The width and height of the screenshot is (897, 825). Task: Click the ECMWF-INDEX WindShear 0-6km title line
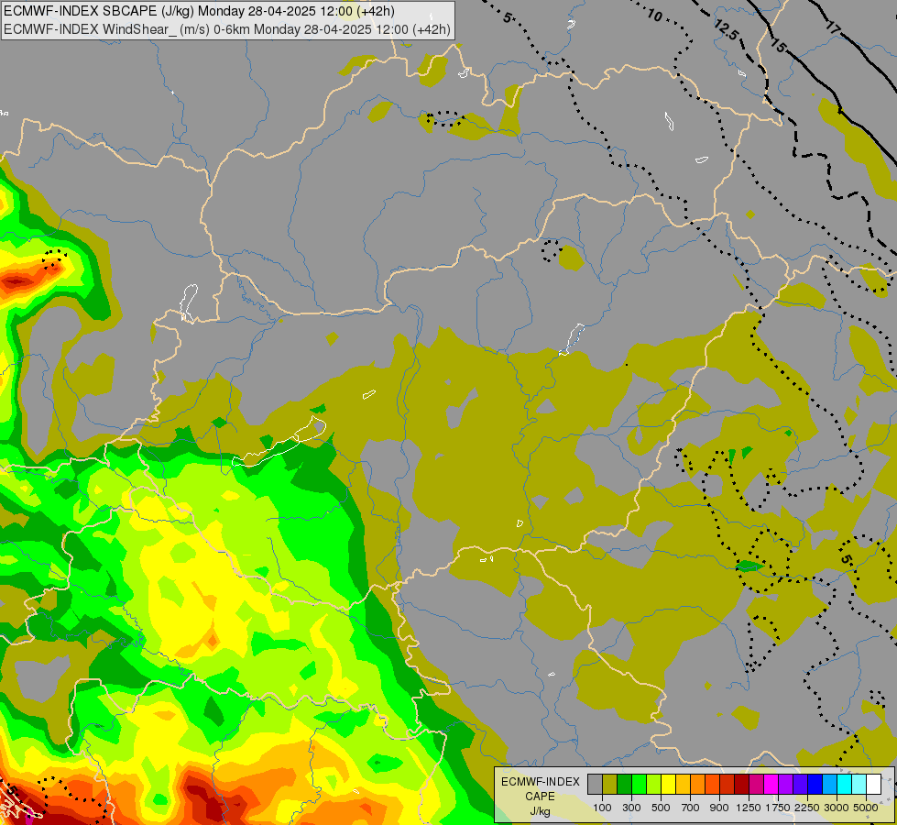click(x=227, y=29)
